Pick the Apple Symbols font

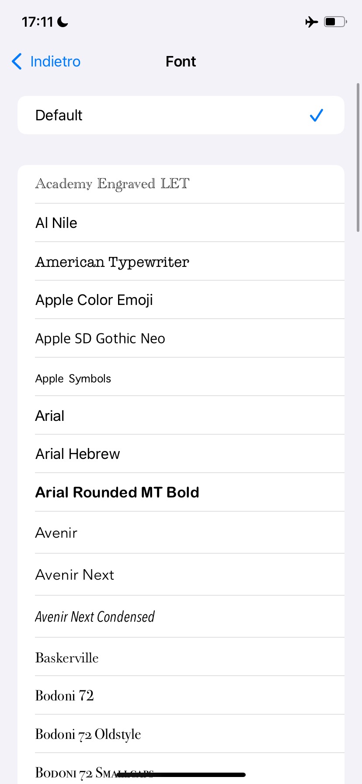tap(73, 378)
